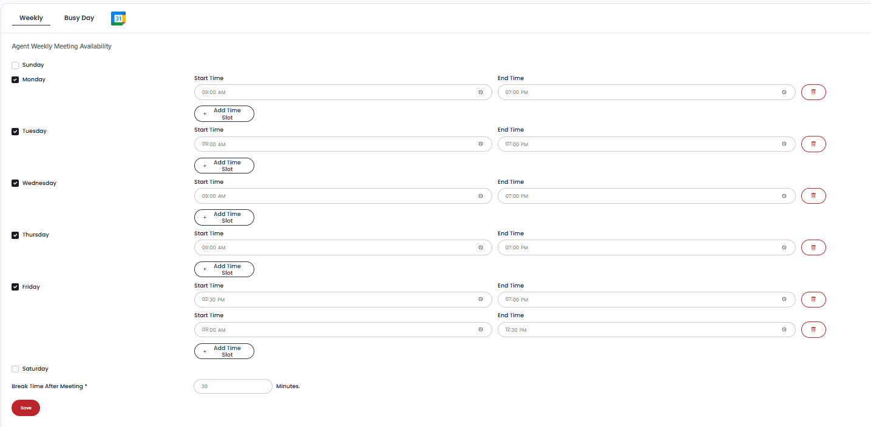
Task: Open clock picker for Wednesday end time
Action: click(x=784, y=196)
